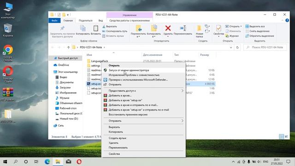Choose Create shortcut in context menu
295x166 pixels.
[143, 138]
